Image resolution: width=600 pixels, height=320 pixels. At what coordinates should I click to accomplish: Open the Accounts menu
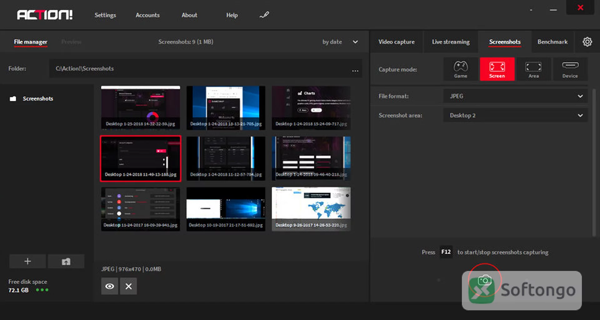point(147,15)
